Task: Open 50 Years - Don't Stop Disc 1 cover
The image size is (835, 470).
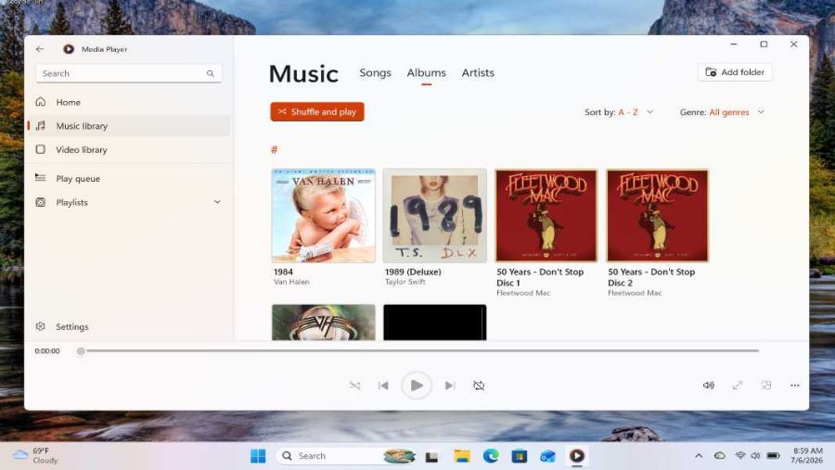Action: 546,216
